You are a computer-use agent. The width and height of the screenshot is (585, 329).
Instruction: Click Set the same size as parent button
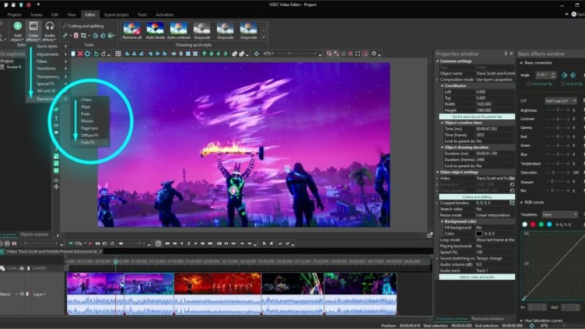coord(477,117)
